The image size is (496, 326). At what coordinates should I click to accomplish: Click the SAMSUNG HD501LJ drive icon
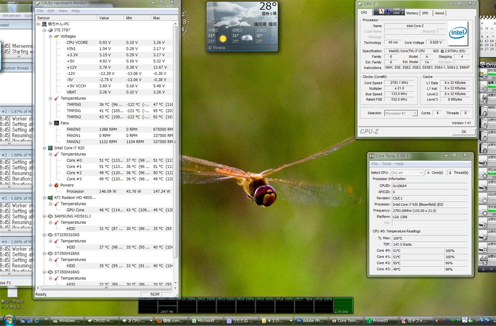(50, 216)
